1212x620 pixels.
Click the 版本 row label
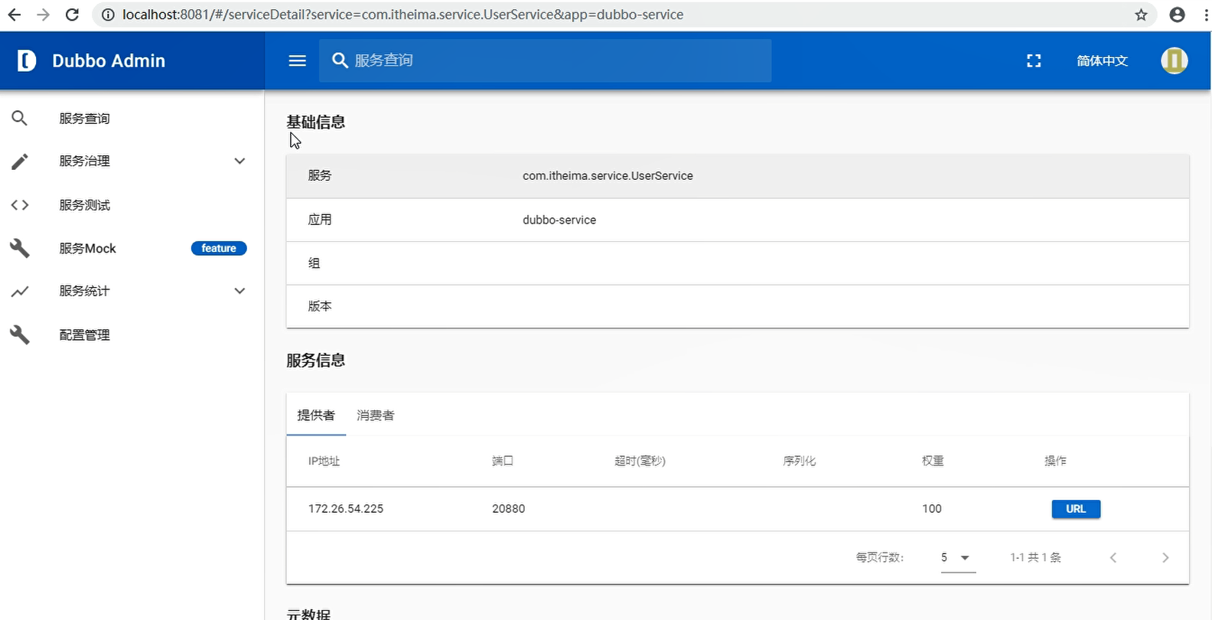(320, 306)
